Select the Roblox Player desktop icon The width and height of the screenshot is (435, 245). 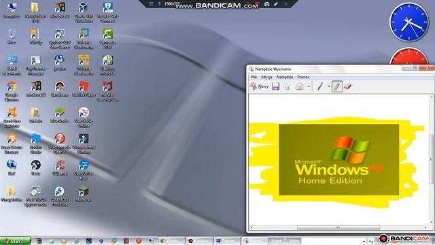[84, 89]
